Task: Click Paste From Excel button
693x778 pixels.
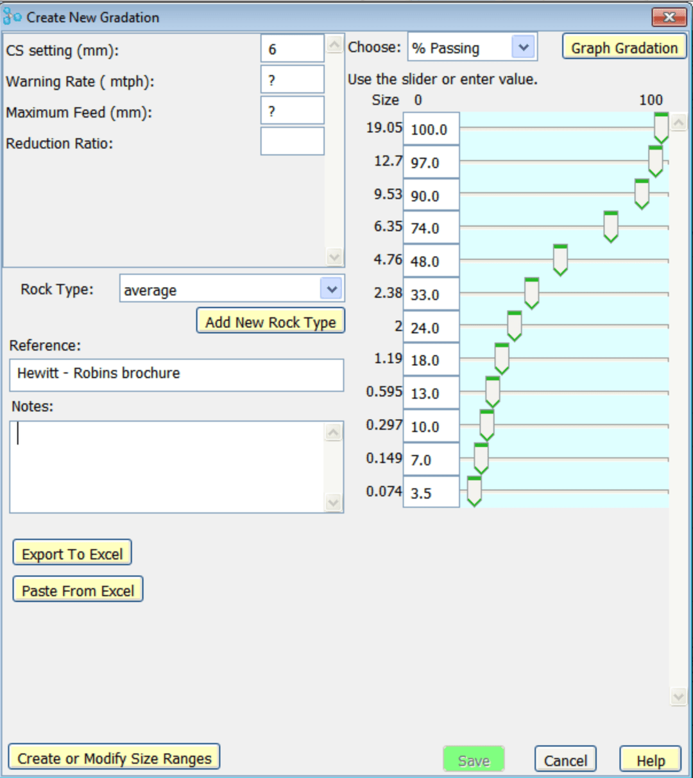Action: click(78, 590)
